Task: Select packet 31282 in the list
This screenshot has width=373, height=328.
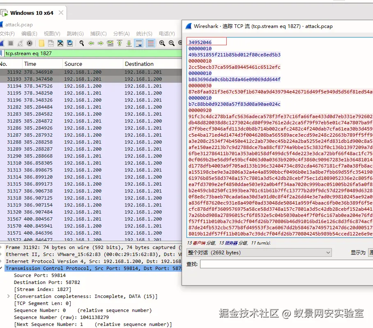Action: click(x=91, y=107)
